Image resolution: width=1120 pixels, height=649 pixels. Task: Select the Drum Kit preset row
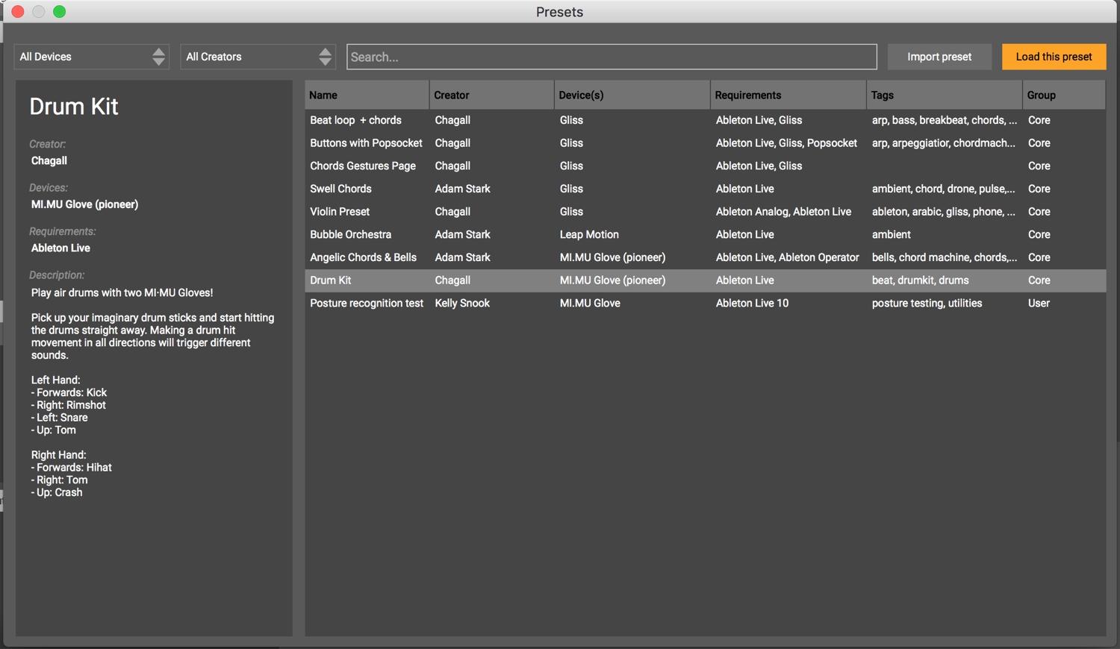(705, 280)
